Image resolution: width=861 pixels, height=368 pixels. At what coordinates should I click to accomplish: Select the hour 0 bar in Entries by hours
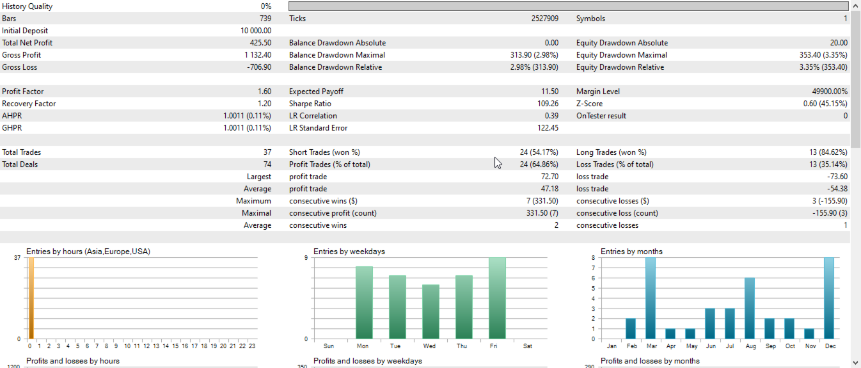tap(30, 298)
